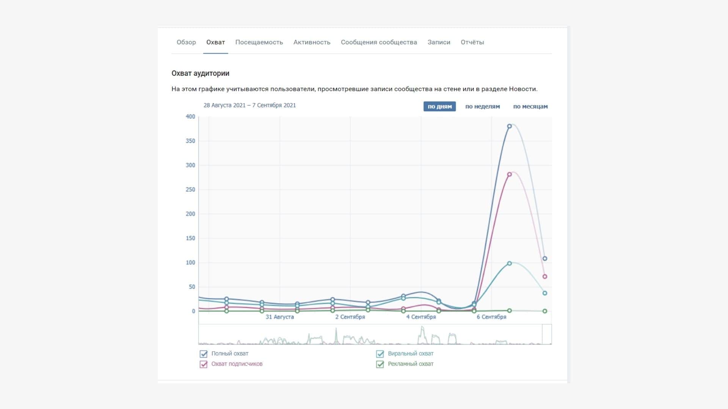Open the Активность tab
Screen dimensions: 728x409
pos(312,42)
